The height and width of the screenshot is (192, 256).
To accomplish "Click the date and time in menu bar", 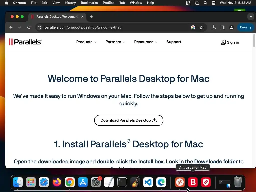I will click(x=235, y=3).
